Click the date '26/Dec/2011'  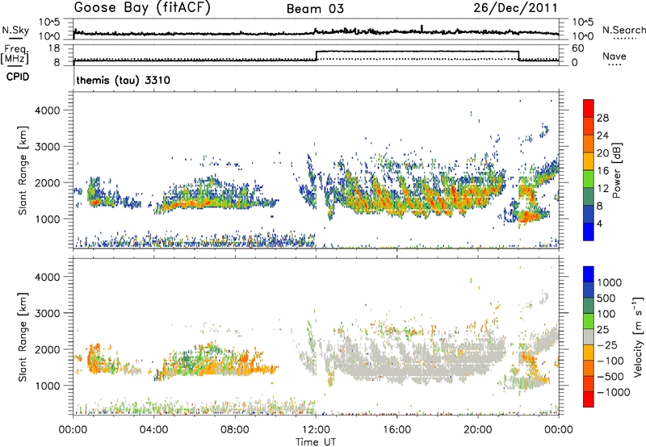(515, 8)
